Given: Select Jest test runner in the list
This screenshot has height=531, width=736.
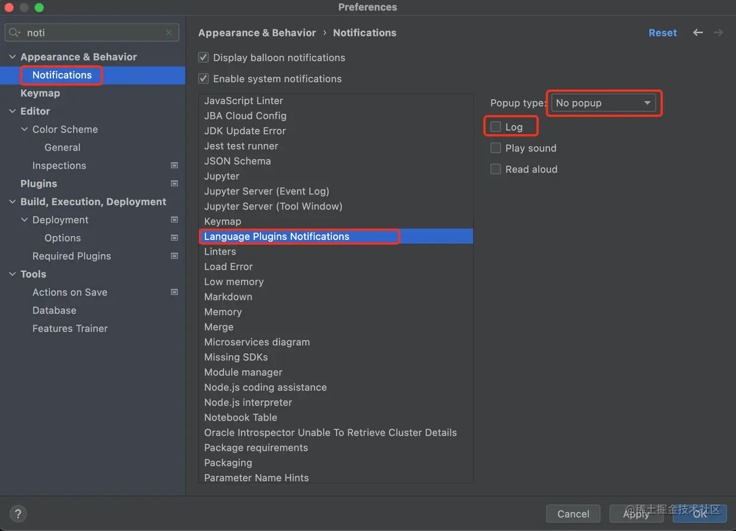Looking at the screenshot, I should [x=336, y=146].
